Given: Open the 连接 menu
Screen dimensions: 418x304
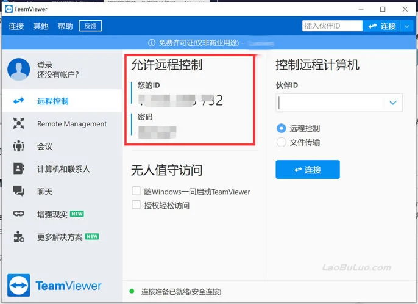Looking at the screenshot, I should tap(16, 26).
